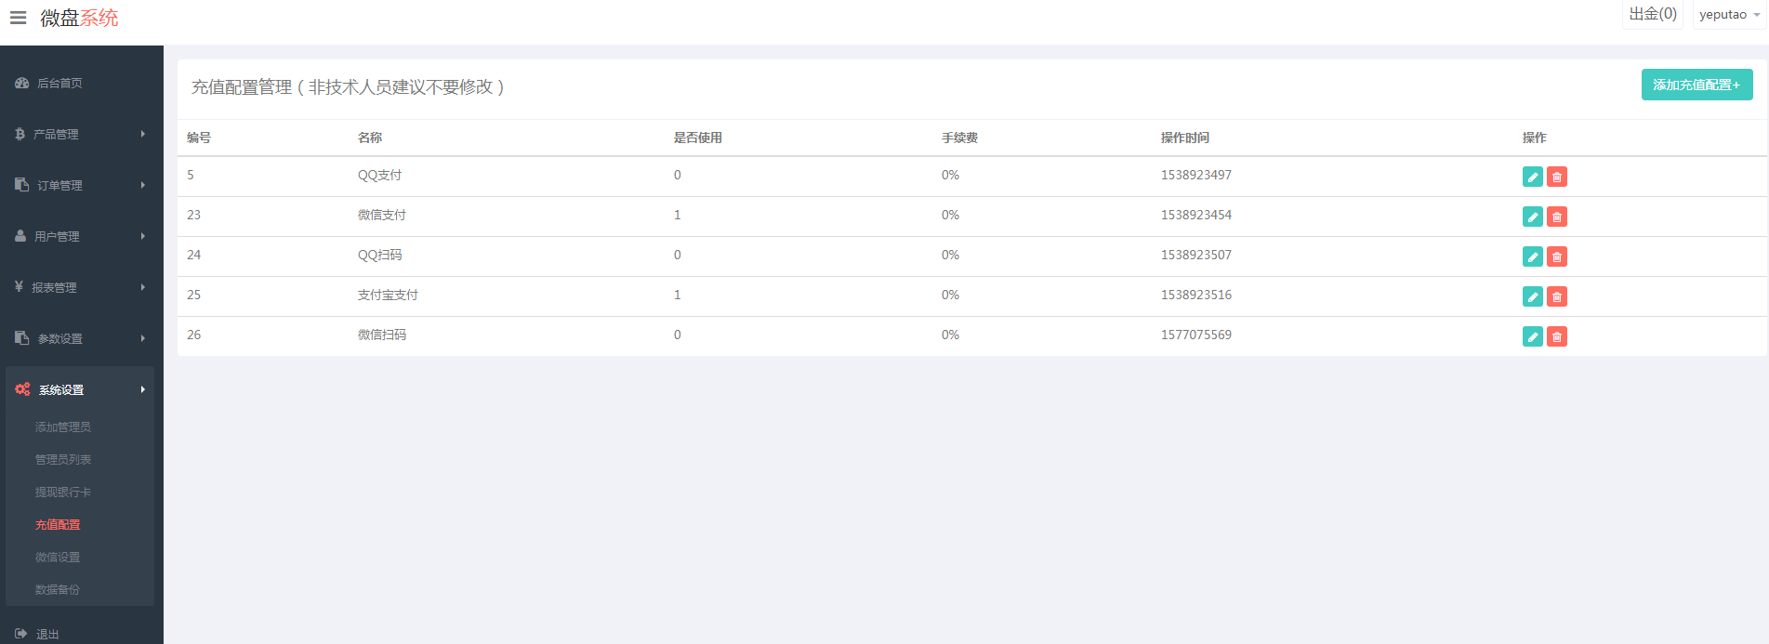Click the 手续费 column header
The image size is (1769, 644).
click(959, 138)
